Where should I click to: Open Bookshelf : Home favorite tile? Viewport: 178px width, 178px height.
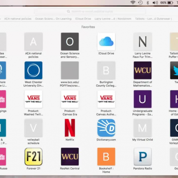pyautogui.click(x=106, y=157)
